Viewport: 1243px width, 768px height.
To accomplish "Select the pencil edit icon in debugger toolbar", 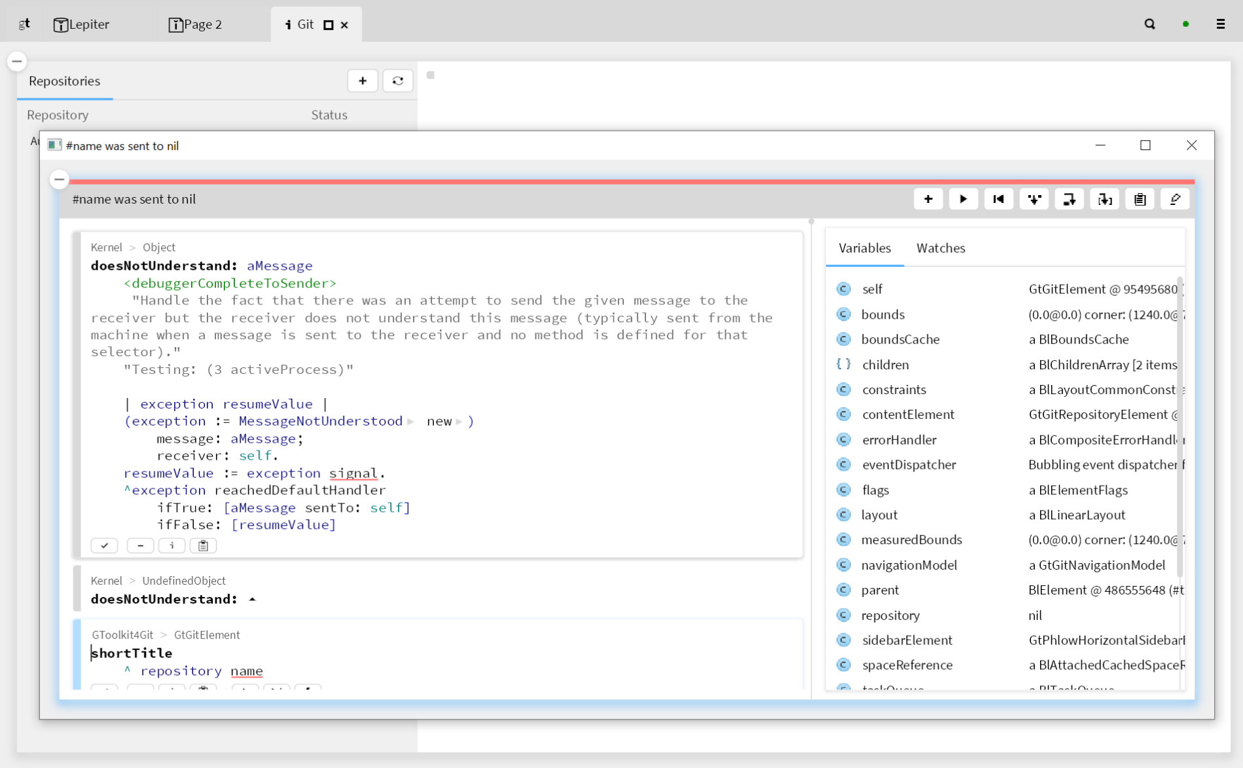I will [x=1175, y=199].
